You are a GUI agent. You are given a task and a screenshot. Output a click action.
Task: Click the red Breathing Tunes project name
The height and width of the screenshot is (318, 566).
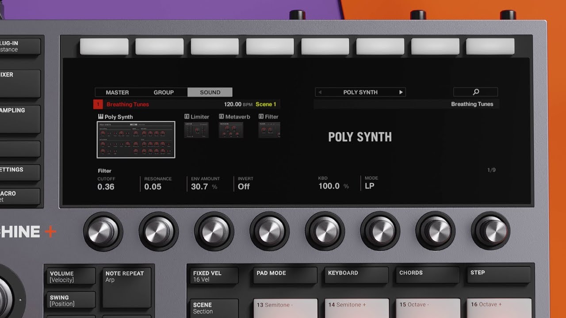pyautogui.click(x=128, y=105)
